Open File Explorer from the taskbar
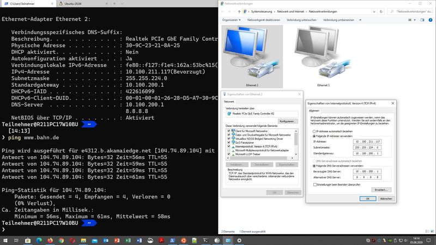 click(x=83, y=241)
